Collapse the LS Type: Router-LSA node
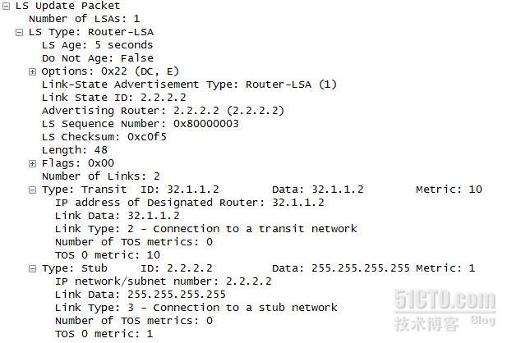Viewport: 507px width, 343px height. tap(20, 32)
